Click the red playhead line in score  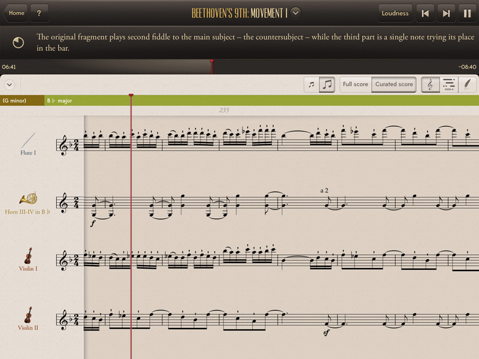point(131,227)
